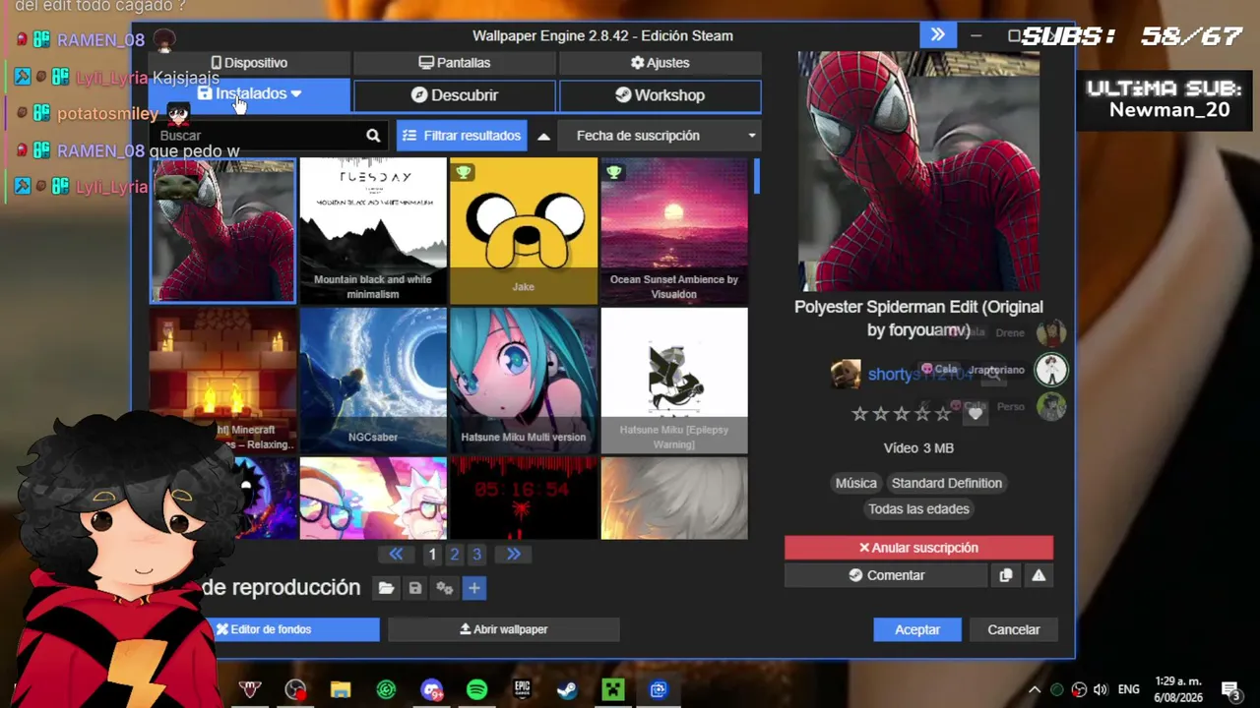Open Comentar on Steam
This screenshot has height=708, width=1260.
(x=886, y=575)
